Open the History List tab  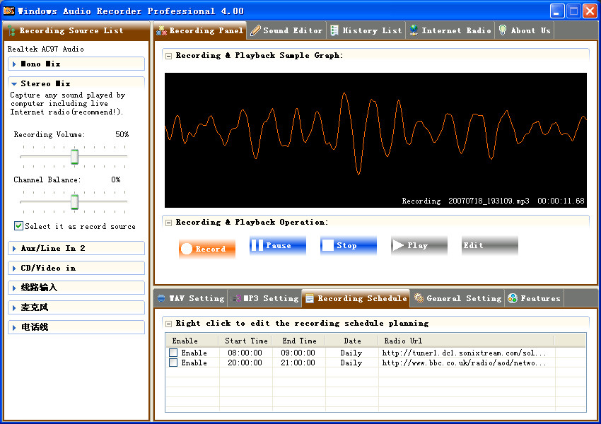[366, 30]
